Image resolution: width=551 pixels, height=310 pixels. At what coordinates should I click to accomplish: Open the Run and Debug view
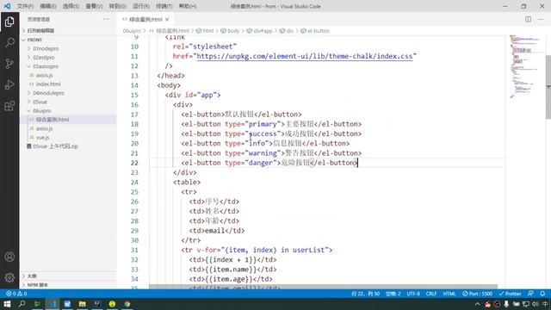pos(9,84)
